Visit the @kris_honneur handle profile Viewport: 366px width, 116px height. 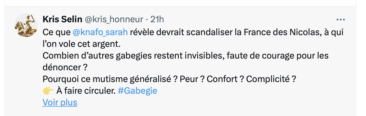click(x=114, y=19)
